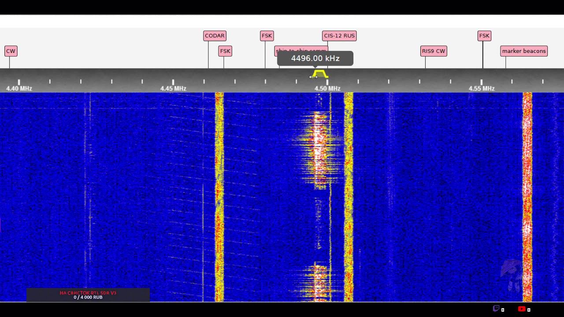Select the CODAR frequency label

point(215,36)
